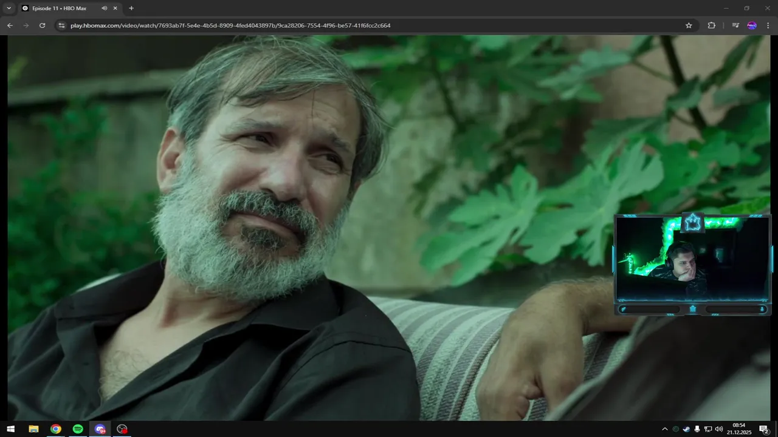Image resolution: width=778 pixels, height=437 pixels.
Task: Select the Episode 11 HBO Max tab
Action: (x=69, y=8)
